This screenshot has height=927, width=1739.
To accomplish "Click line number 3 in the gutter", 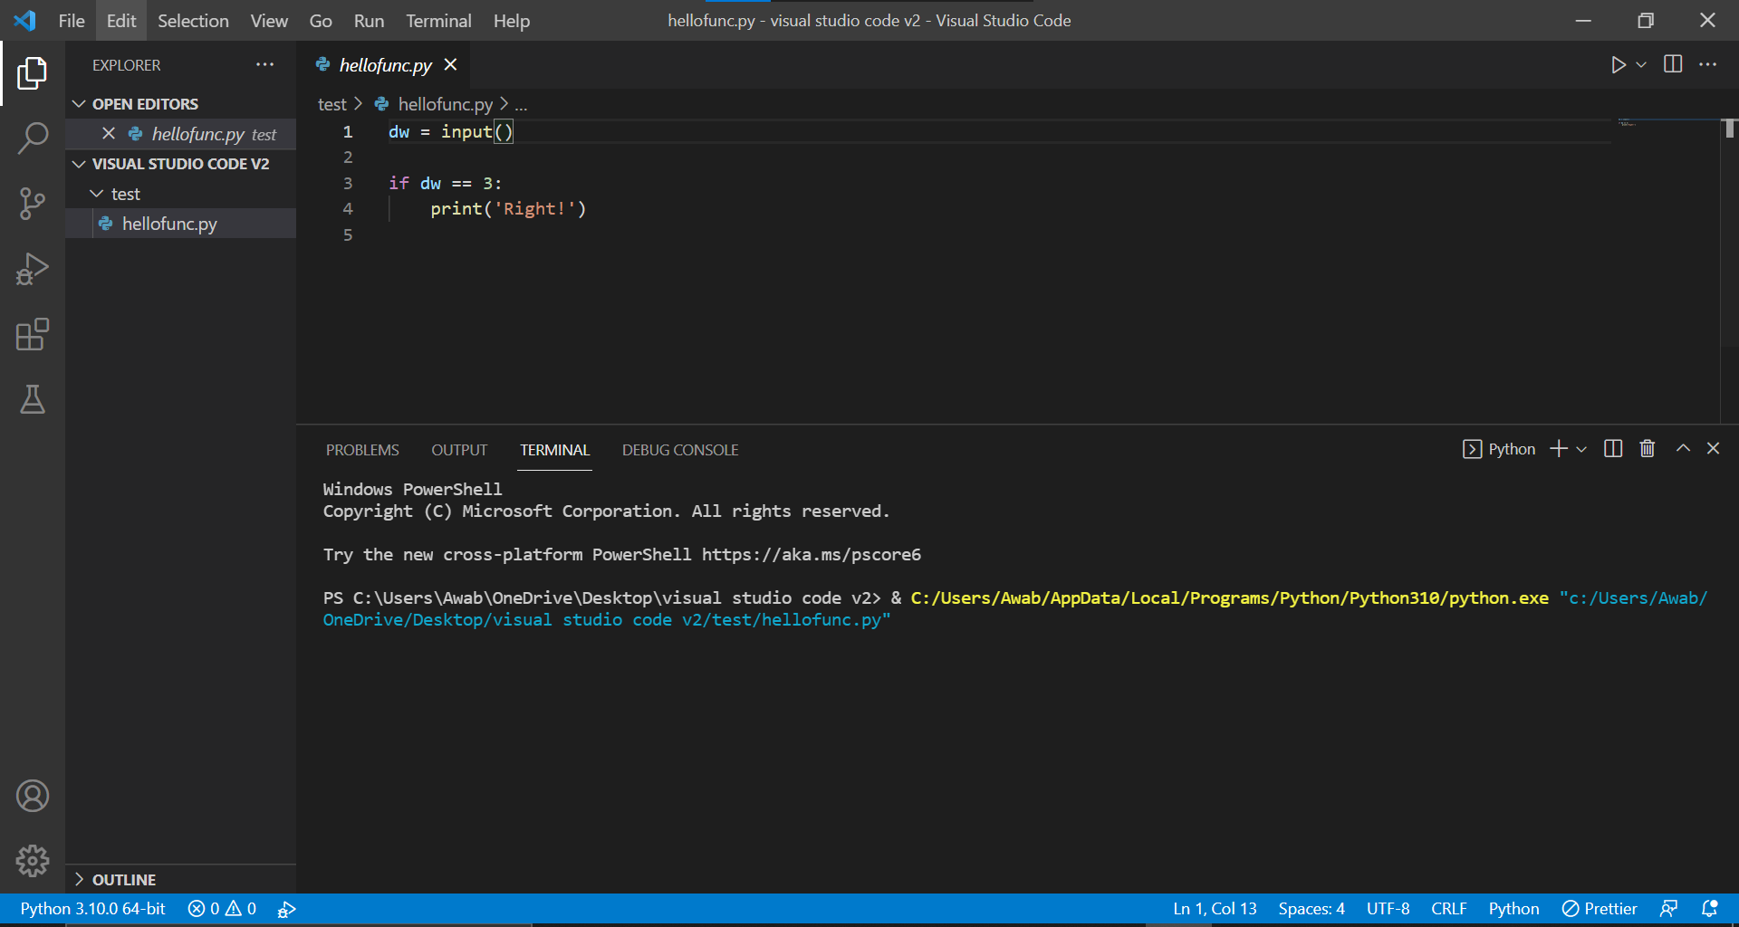I will [348, 184].
